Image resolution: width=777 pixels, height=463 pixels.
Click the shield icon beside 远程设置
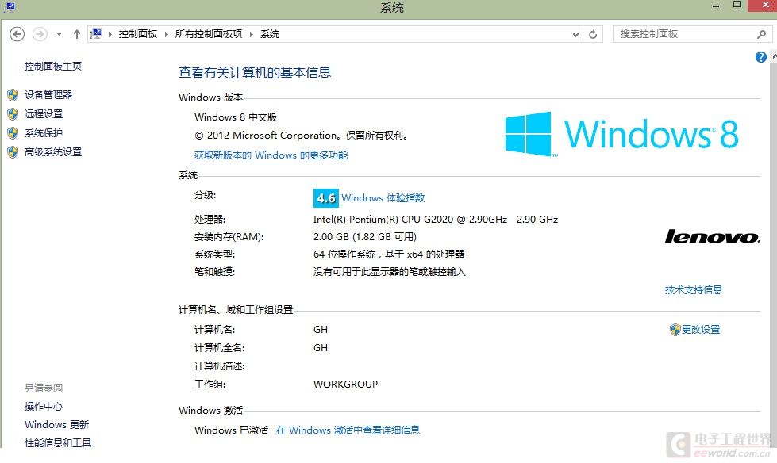tap(13, 114)
